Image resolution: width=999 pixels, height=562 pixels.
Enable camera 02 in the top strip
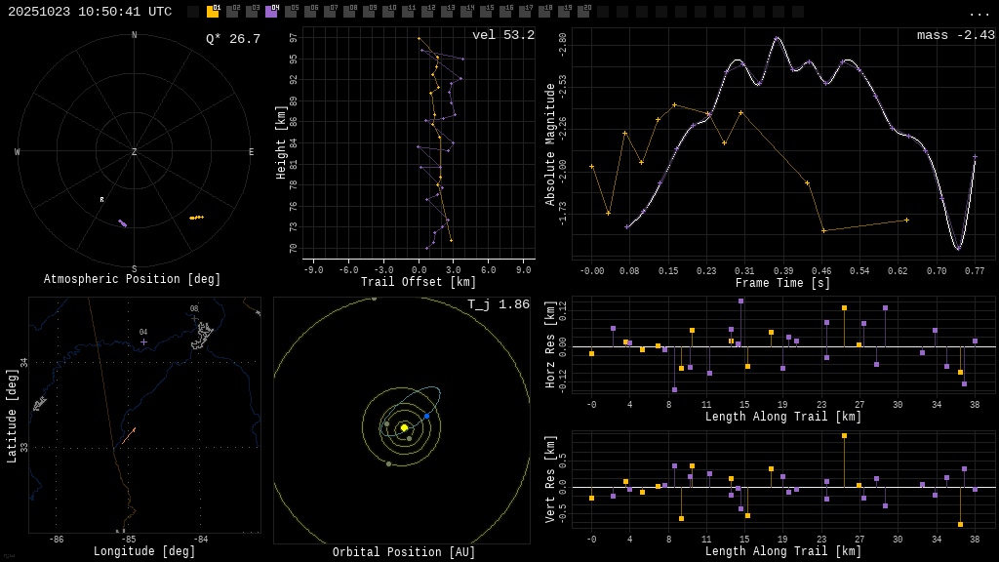[x=232, y=12]
